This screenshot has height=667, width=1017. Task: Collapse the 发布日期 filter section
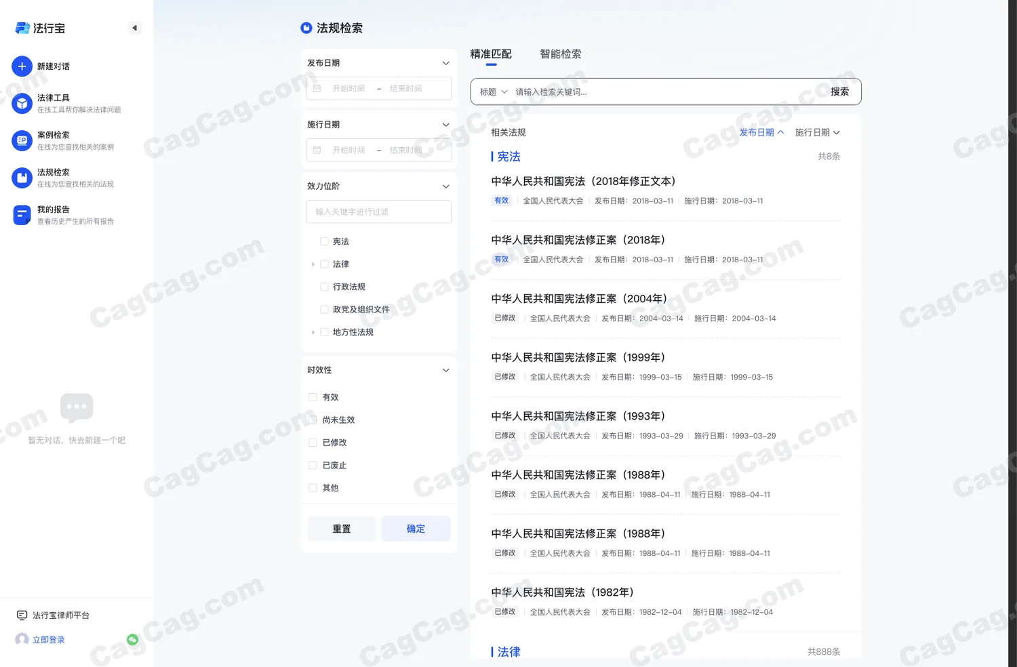(x=446, y=63)
